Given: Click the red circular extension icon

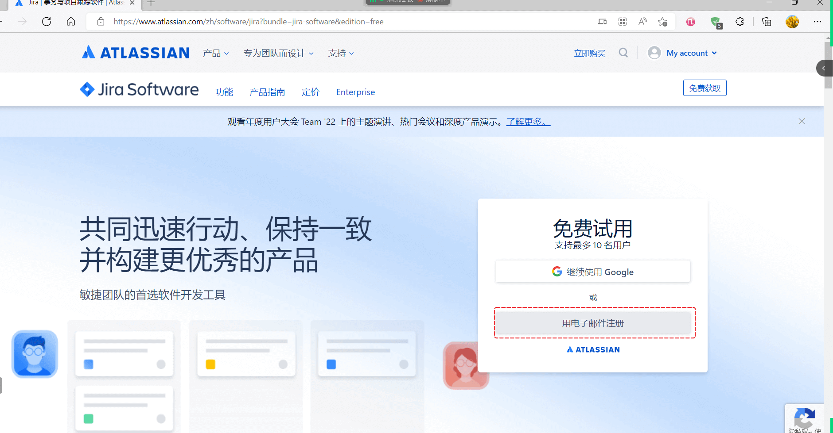Looking at the screenshot, I should click(691, 22).
